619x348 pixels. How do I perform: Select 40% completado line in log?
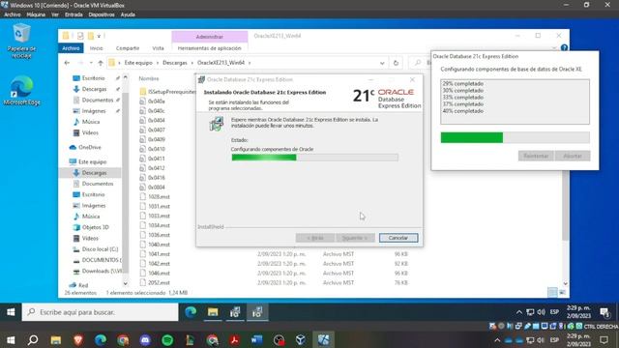coord(462,111)
